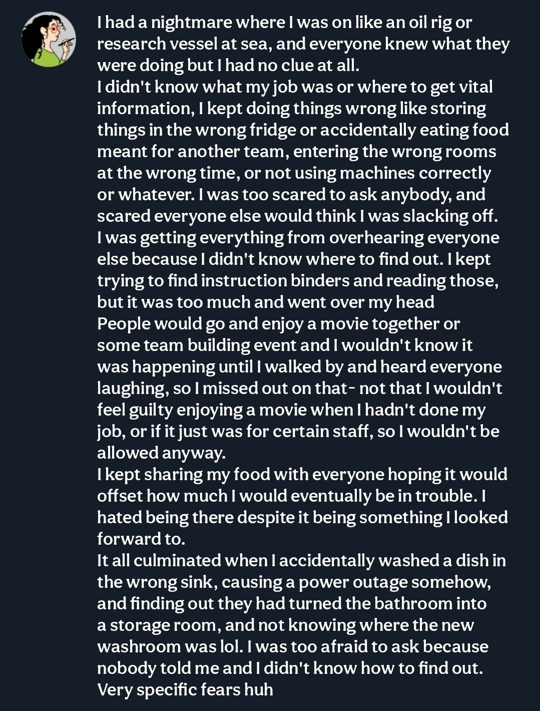Click the words "research vessel at sea"
The height and width of the screenshot is (711, 540).
[183, 44]
